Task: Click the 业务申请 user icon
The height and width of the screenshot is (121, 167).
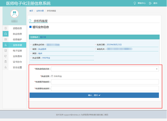Action: 6,45
